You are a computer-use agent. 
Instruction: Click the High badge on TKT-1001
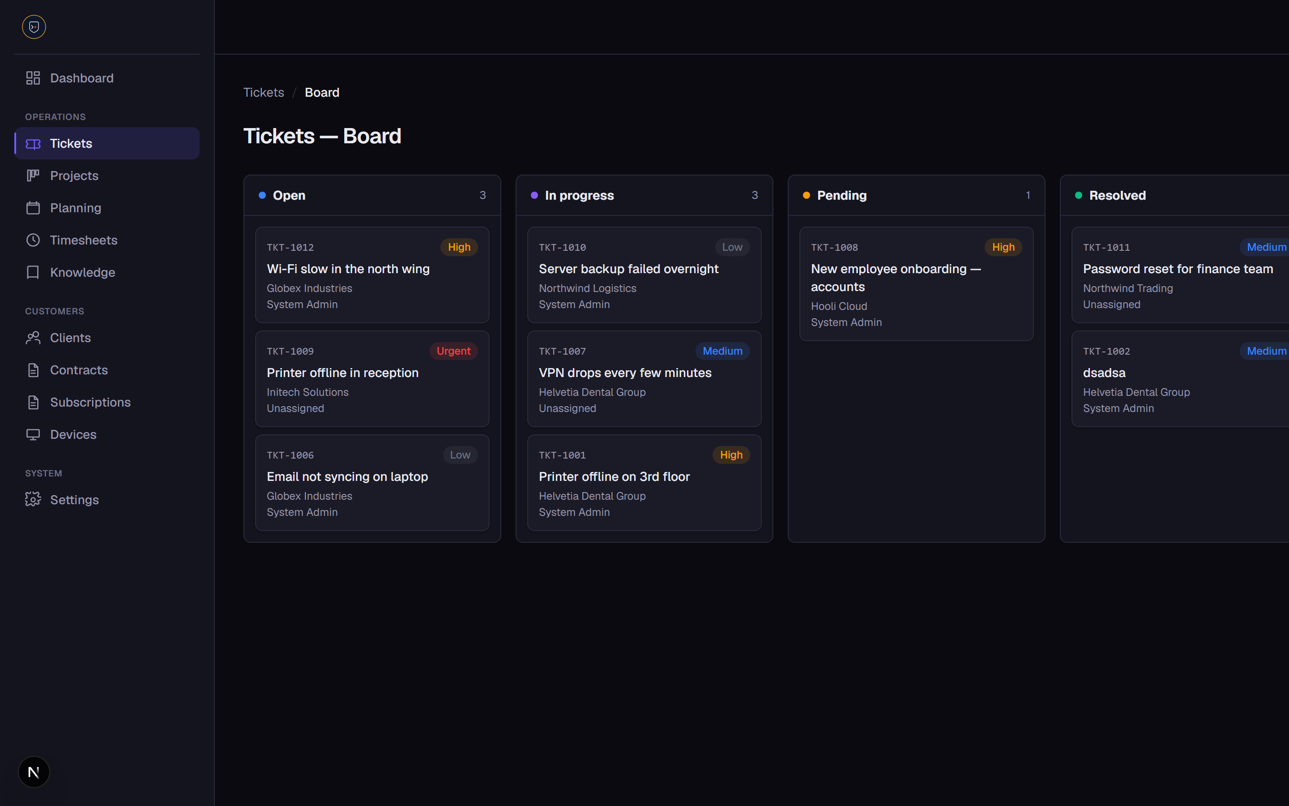(731, 454)
